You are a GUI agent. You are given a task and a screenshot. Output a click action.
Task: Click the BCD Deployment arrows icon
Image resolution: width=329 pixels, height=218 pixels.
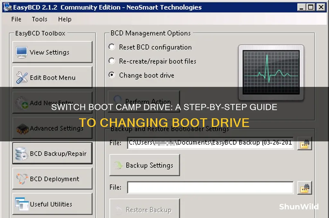[x=22, y=179]
